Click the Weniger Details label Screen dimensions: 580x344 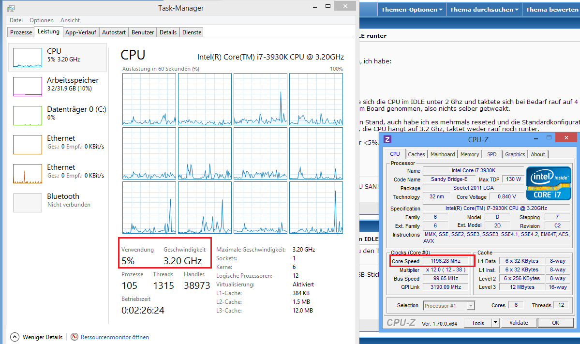tap(43, 337)
